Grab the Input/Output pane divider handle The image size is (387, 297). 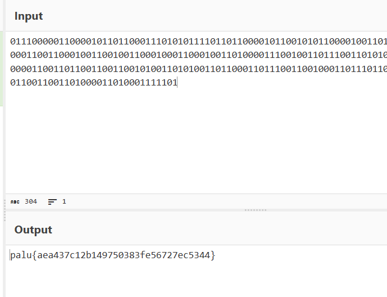(256, 210)
